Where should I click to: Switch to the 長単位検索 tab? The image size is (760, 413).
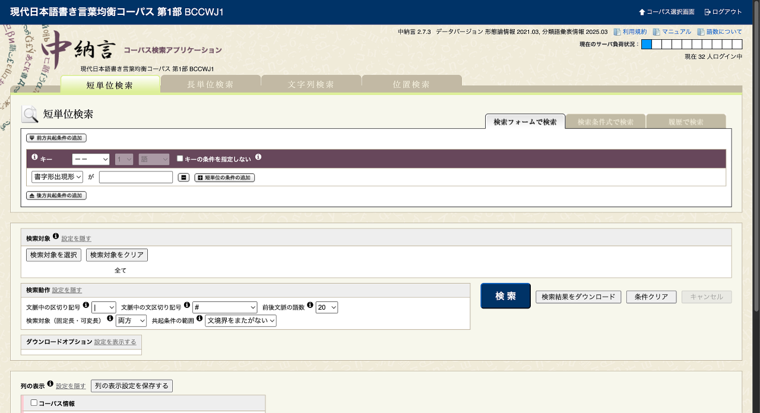click(210, 84)
